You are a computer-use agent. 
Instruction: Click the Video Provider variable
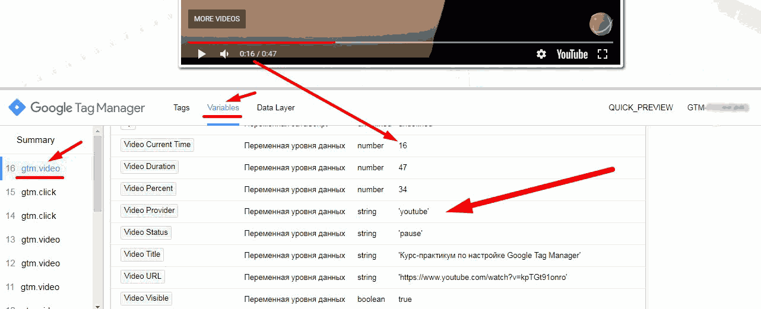(150, 211)
